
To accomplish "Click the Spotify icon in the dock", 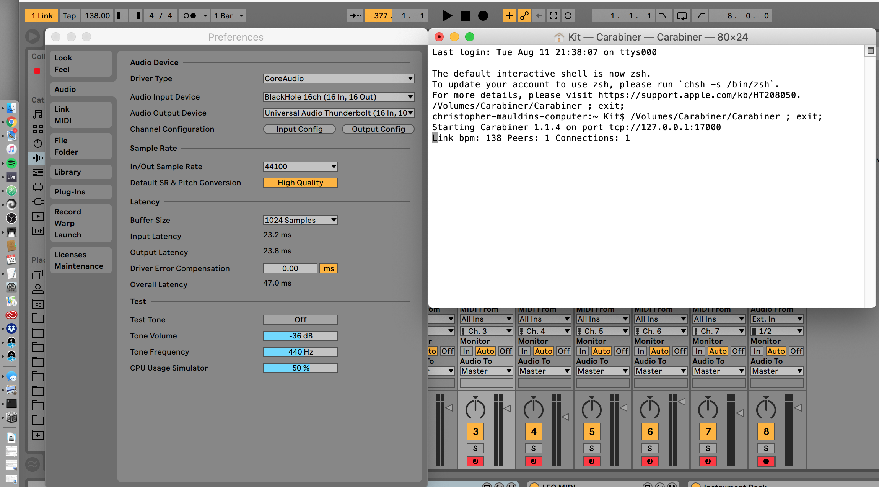I will click(x=11, y=163).
